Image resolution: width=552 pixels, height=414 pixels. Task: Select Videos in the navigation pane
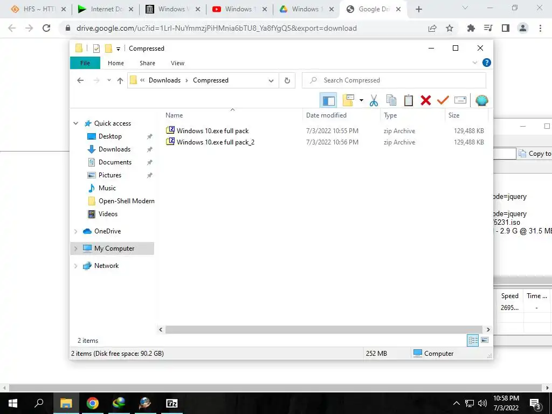[x=108, y=214]
